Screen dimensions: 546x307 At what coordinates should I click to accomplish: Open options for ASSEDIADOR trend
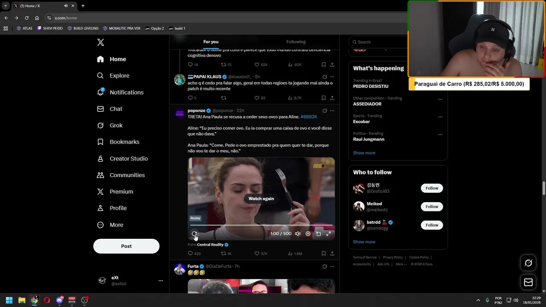[x=440, y=99]
